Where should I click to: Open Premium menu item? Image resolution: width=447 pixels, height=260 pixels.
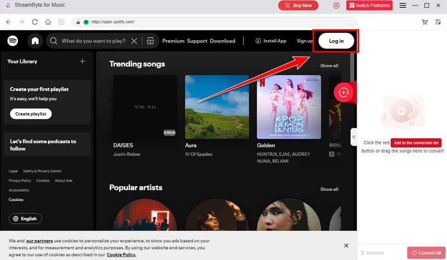pyautogui.click(x=173, y=41)
